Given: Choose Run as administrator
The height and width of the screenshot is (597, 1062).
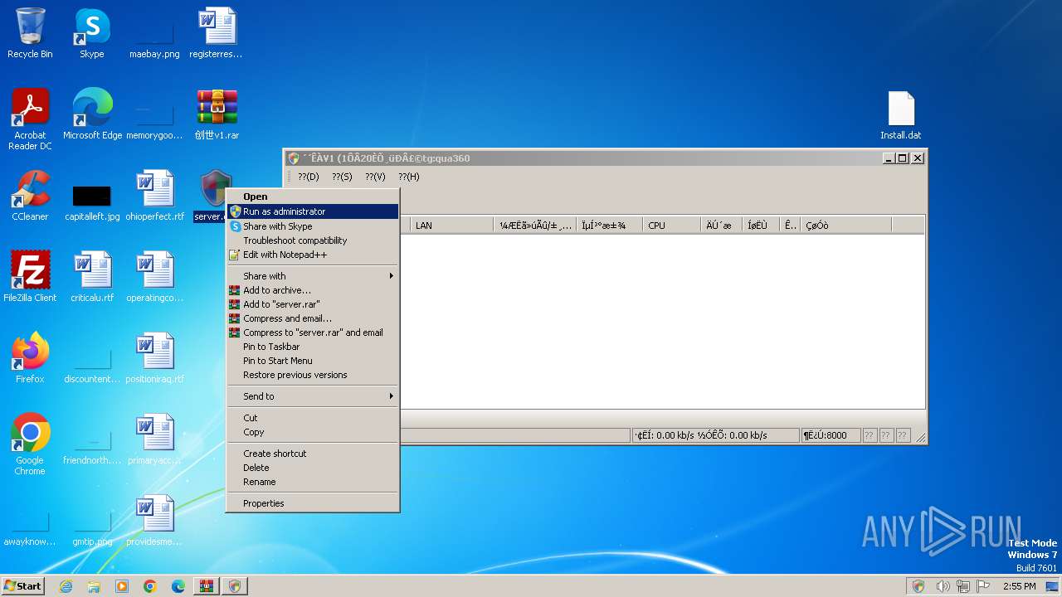Looking at the screenshot, I should pyautogui.click(x=313, y=211).
